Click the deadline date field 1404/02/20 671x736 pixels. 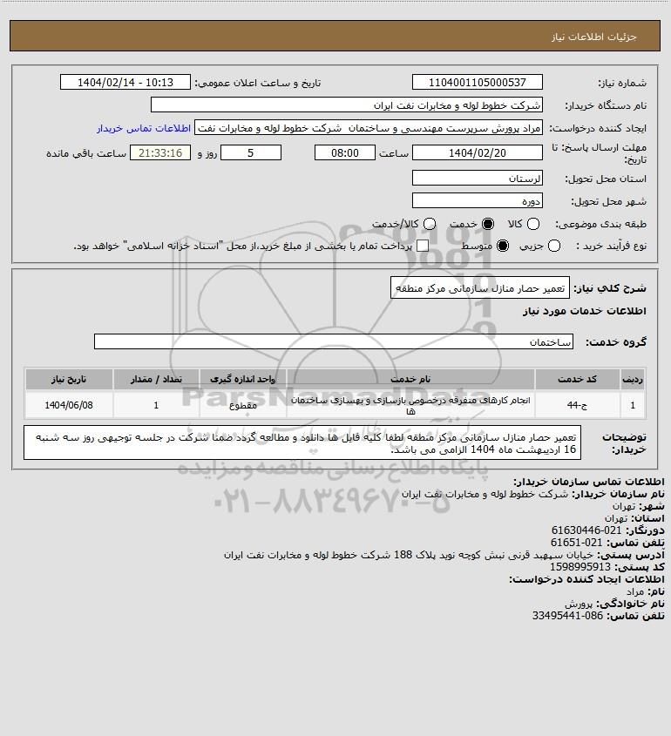click(x=477, y=153)
